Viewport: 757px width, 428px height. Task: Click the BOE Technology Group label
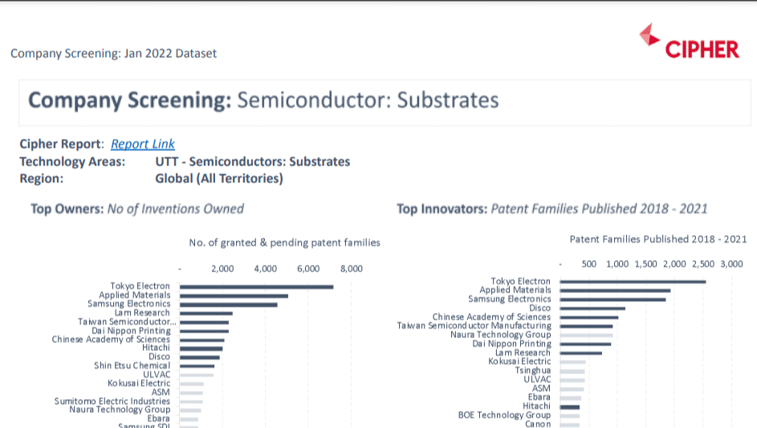point(504,415)
